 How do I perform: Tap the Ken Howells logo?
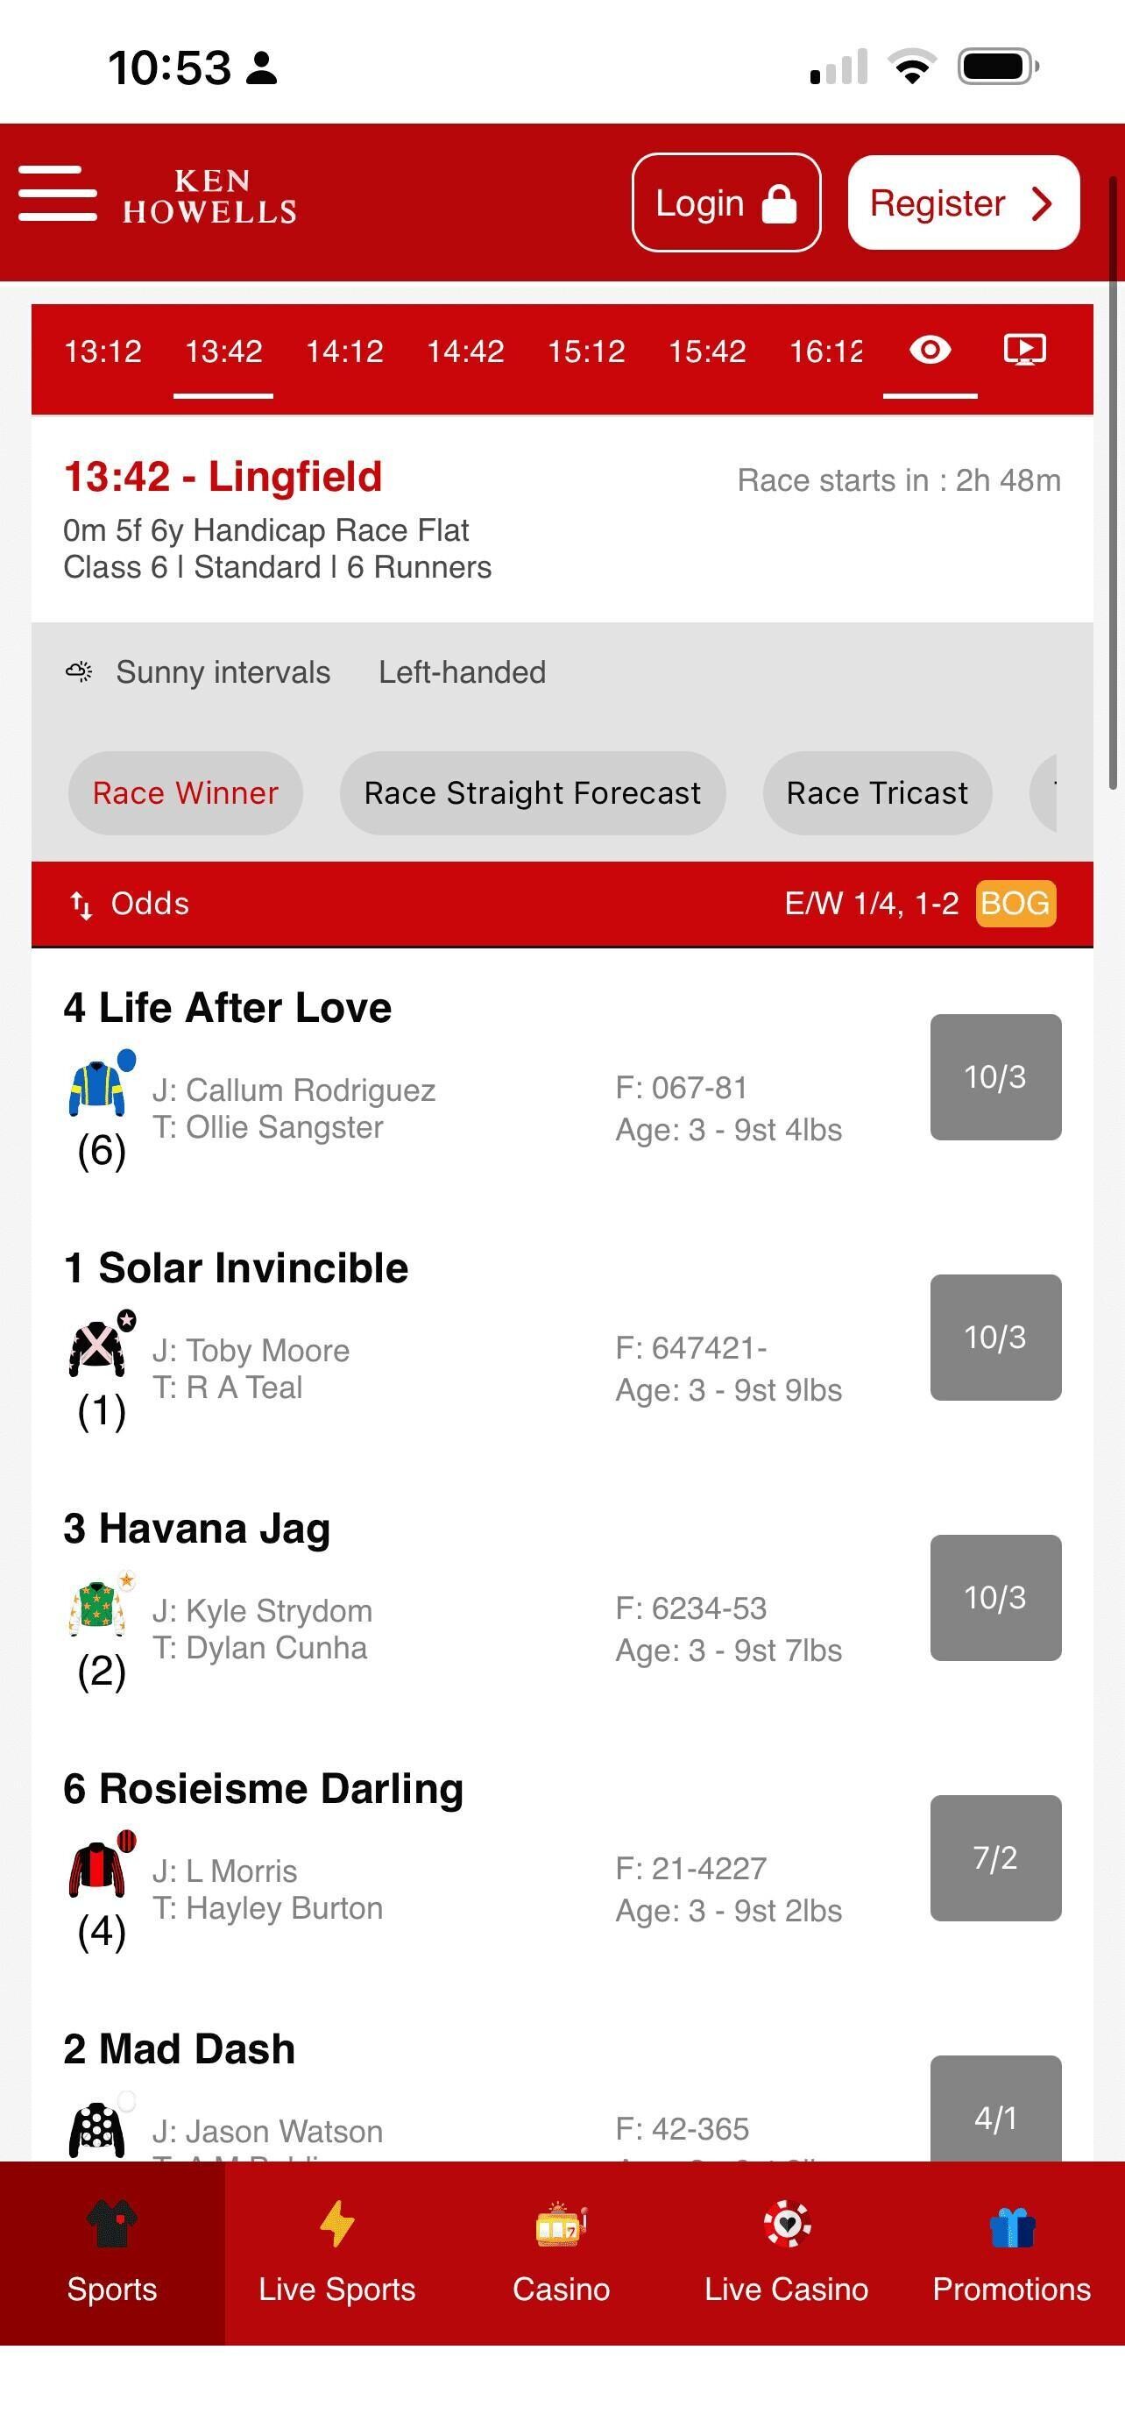pyautogui.click(x=209, y=196)
